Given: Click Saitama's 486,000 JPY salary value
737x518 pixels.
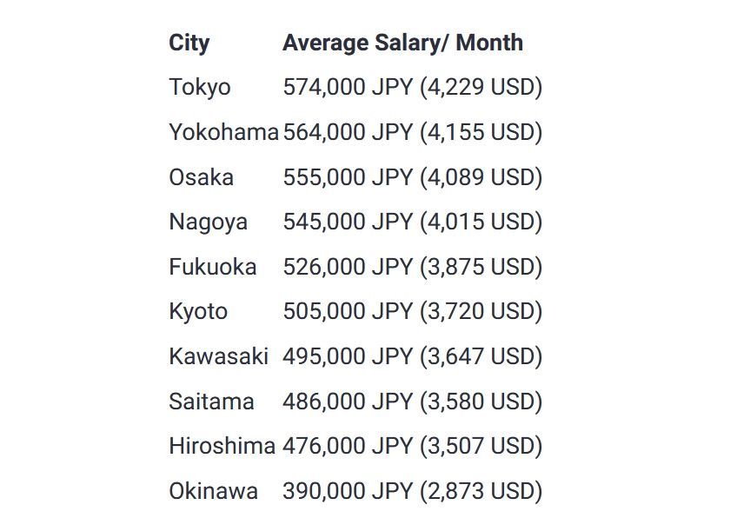Looking at the screenshot, I should coord(413,402).
